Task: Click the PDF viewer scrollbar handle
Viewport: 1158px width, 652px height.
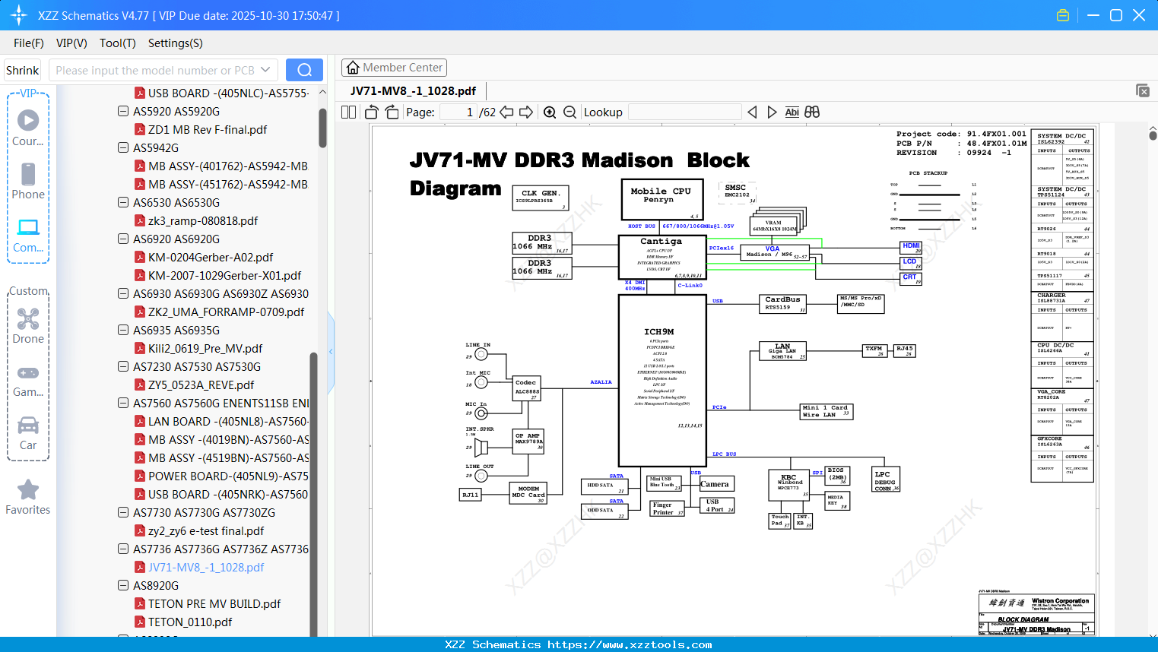Action: (1153, 135)
